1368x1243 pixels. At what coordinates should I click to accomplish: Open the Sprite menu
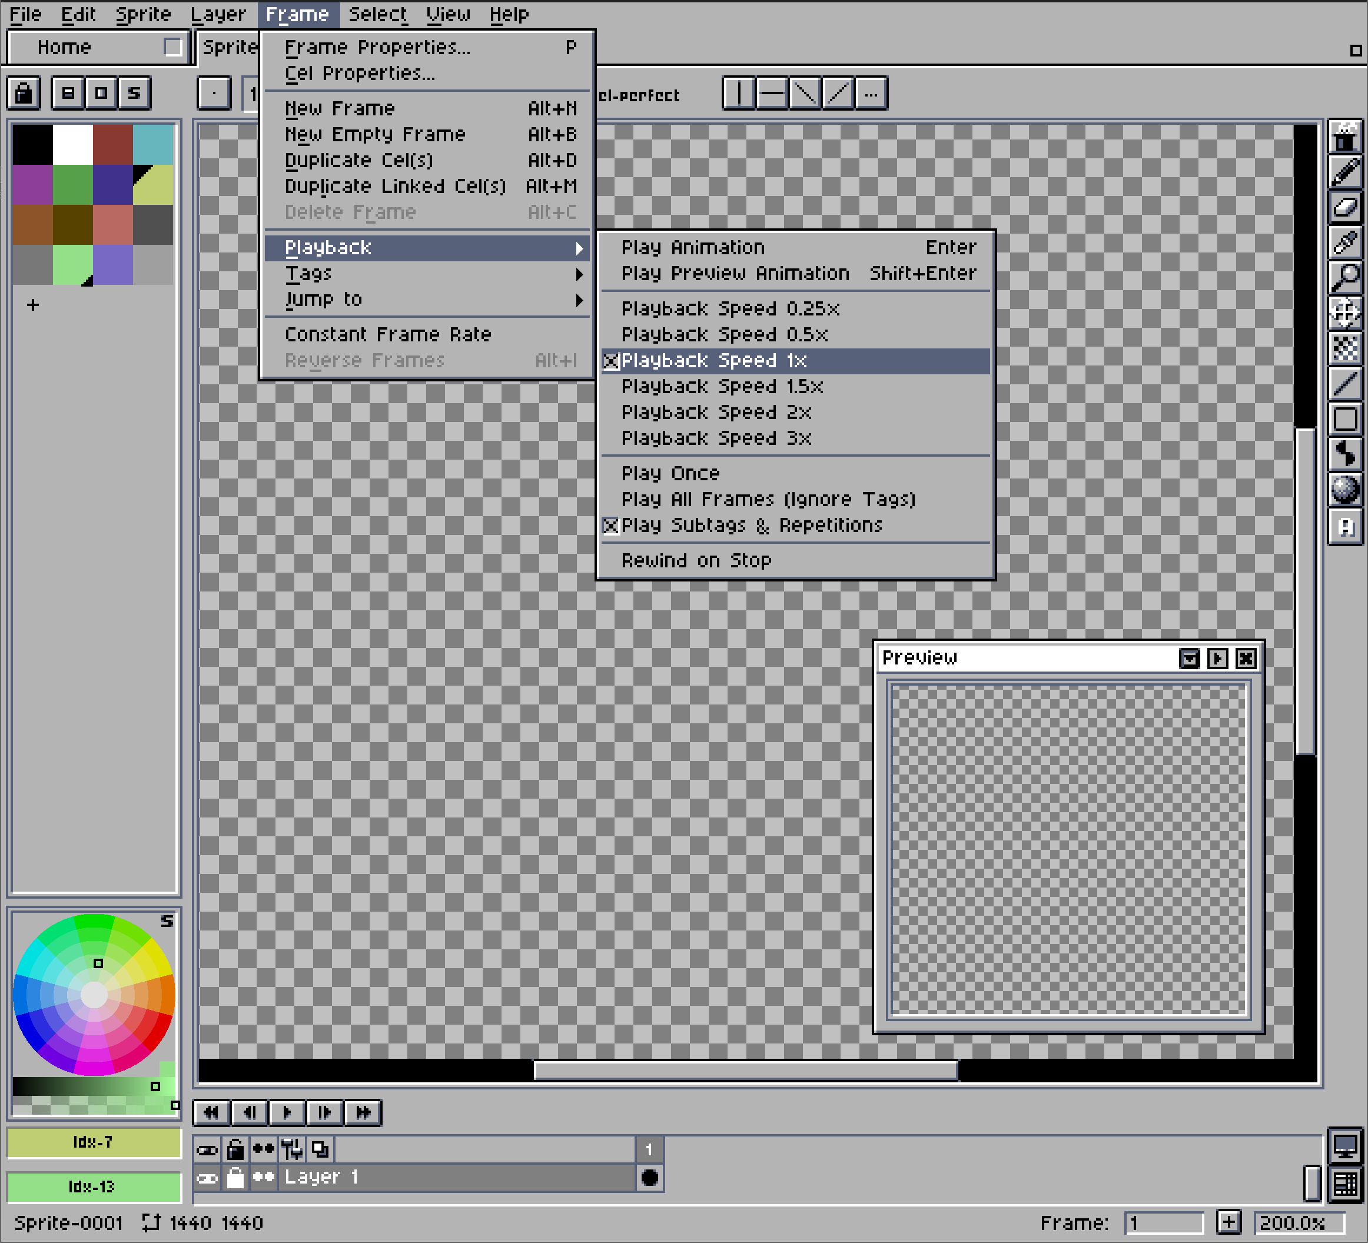pyautogui.click(x=143, y=14)
